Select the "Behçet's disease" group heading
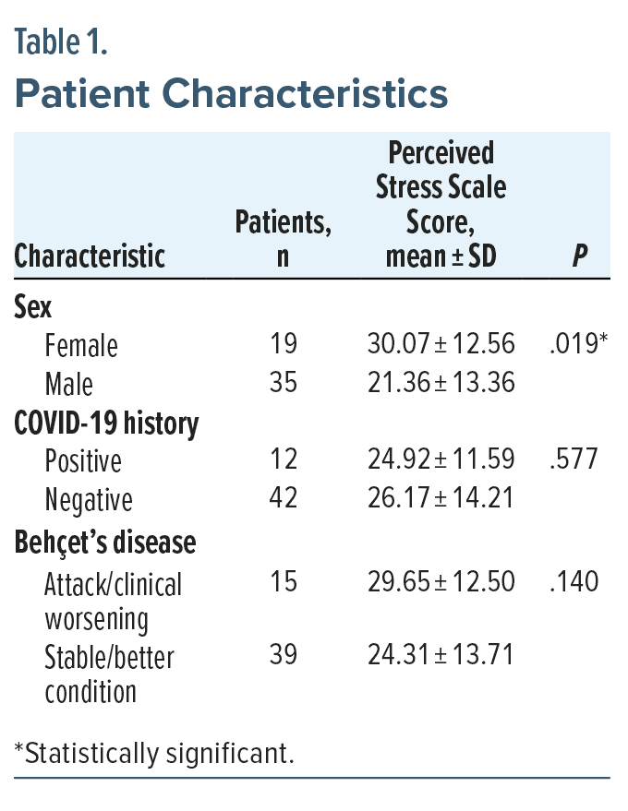628x811 pixels. (x=105, y=543)
